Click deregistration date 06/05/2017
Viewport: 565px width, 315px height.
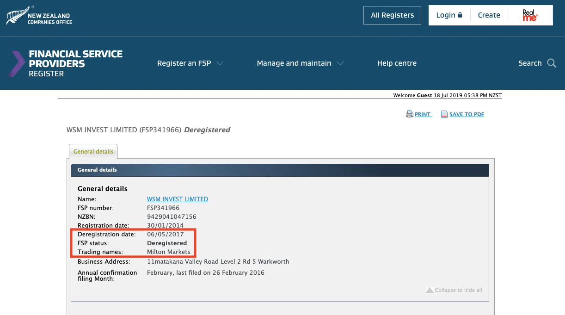pyautogui.click(x=165, y=235)
